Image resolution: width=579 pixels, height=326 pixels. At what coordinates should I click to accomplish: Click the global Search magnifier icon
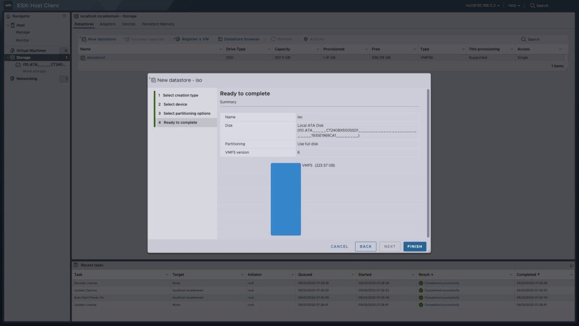coord(532,6)
